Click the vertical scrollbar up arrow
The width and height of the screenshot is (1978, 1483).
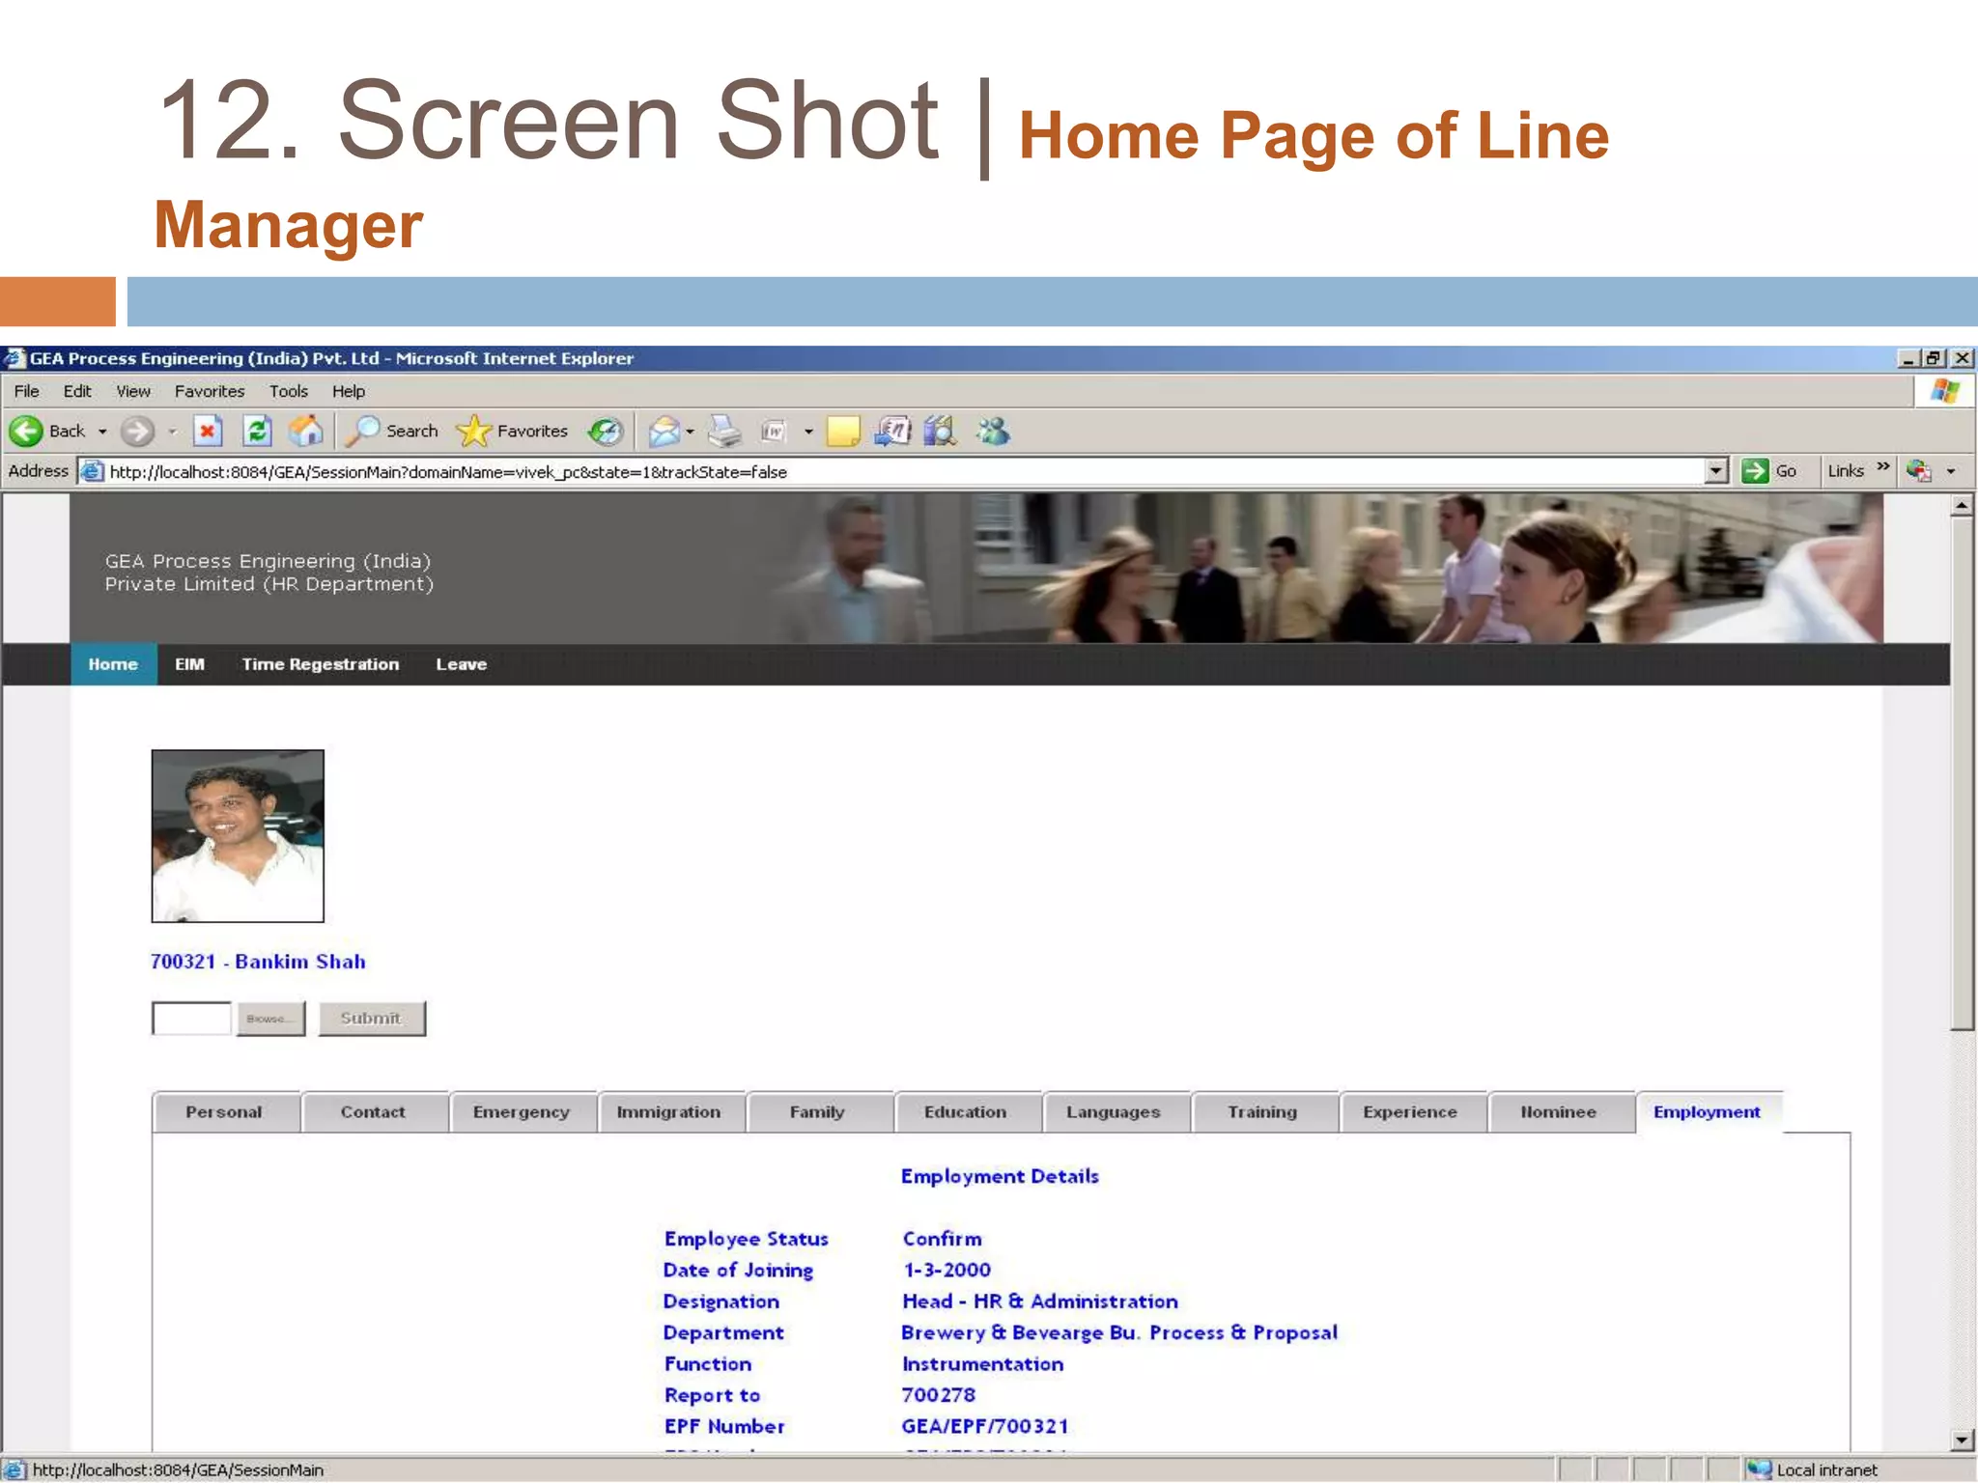pos(1962,505)
